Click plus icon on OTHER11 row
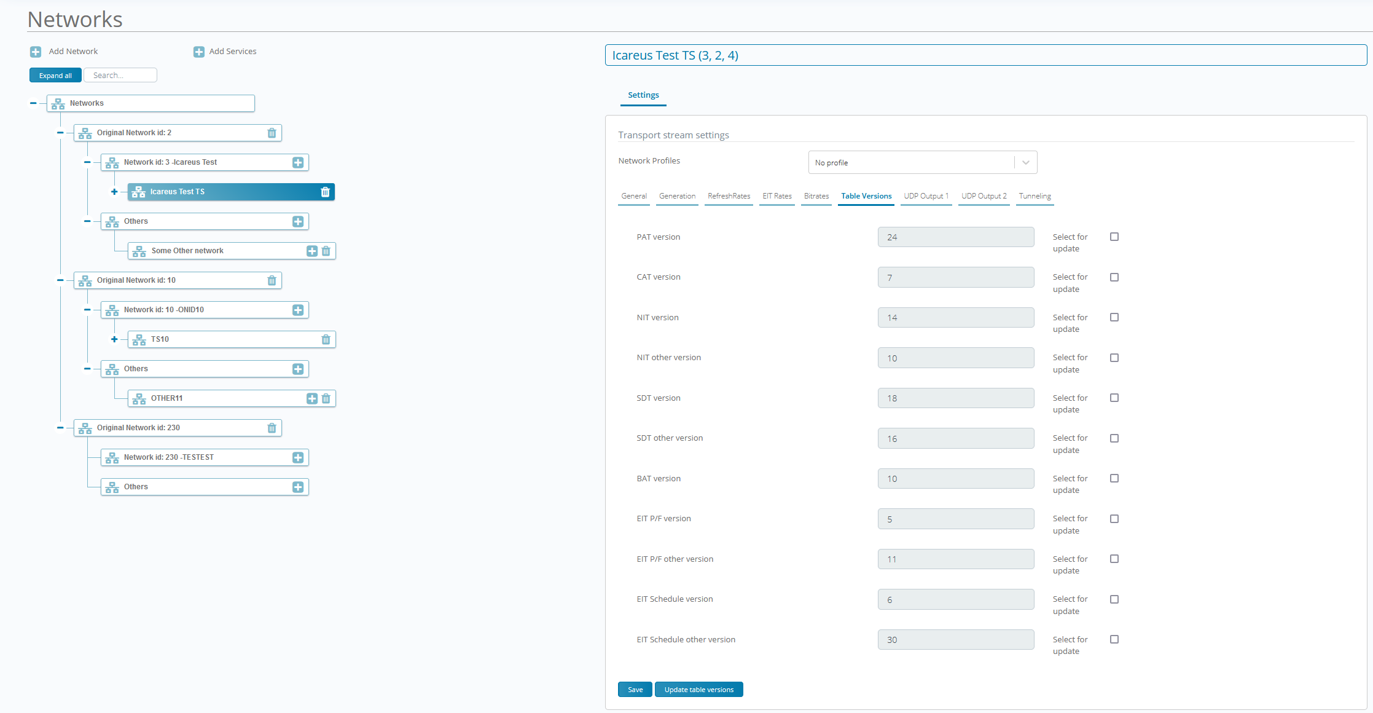 pyautogui.click(x=312, y=398)
